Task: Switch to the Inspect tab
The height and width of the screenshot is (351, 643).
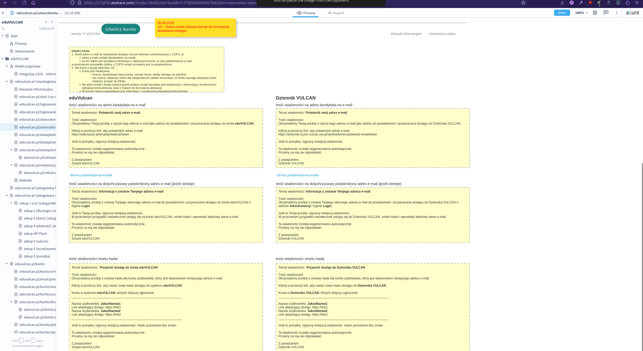Action: tap(336, 13)
